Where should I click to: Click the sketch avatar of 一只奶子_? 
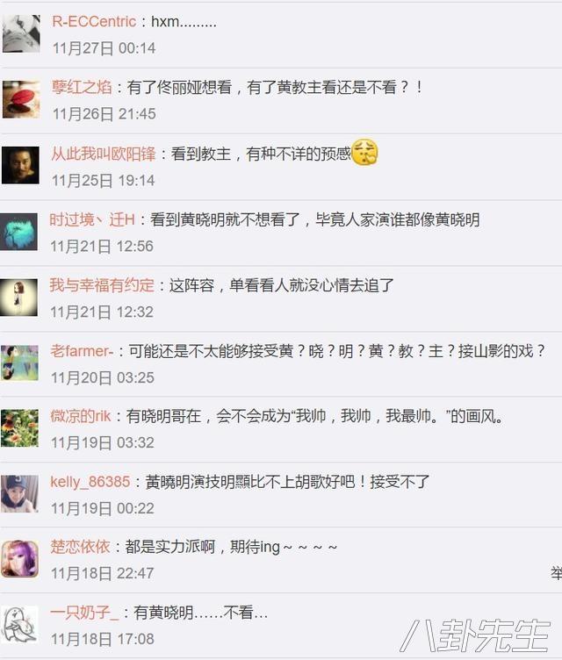[19, 625]
